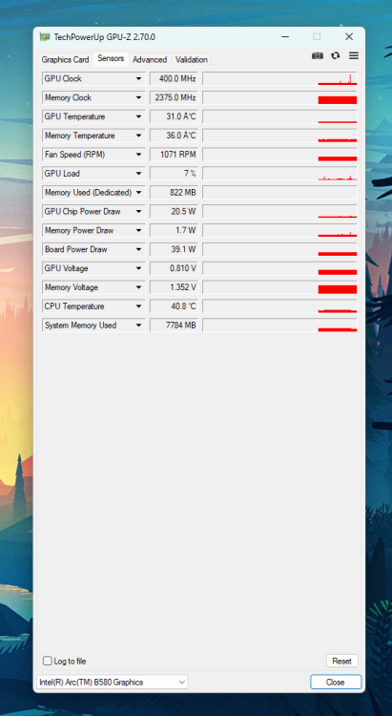This screenshot has width=392, height=716.
Task: Minimize the GPU-Z window
Action: click(x=285, y=37)
